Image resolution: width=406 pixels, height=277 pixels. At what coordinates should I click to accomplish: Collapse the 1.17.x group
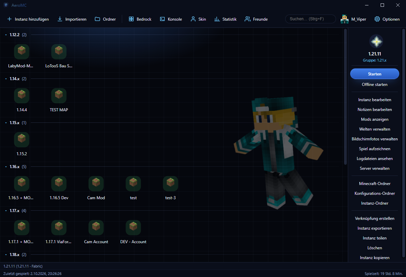pyautogui.click(x=6, y=211)
